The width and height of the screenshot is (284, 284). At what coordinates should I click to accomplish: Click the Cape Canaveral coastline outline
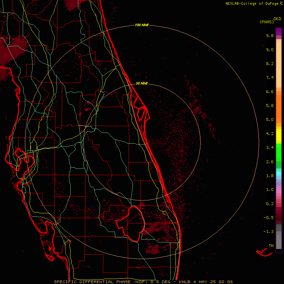(140, 109)
